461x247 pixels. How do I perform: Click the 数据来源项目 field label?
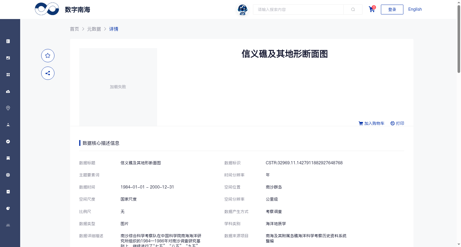236,236
